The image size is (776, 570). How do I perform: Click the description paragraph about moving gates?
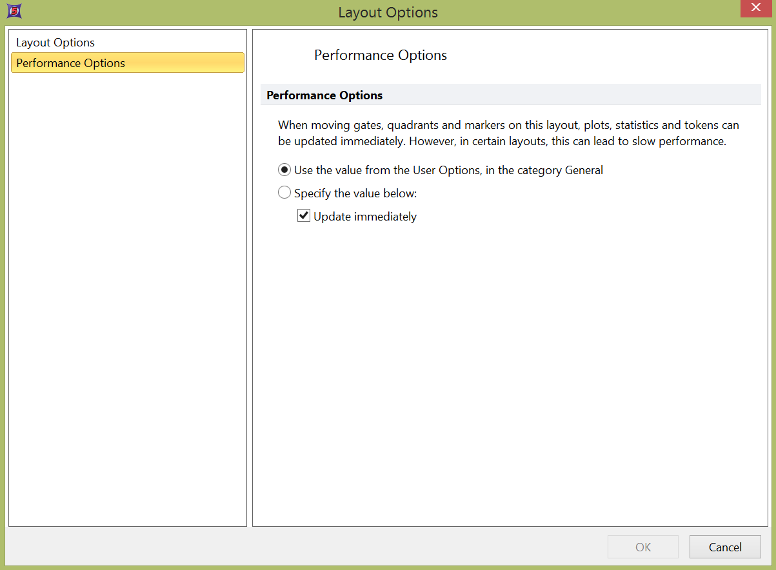[508, 125]
